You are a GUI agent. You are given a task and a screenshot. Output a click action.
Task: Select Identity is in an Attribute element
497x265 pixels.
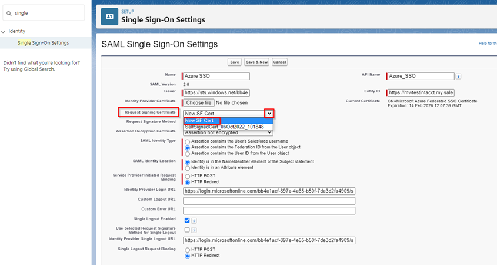pyautogui.click(x=187, y=168)
